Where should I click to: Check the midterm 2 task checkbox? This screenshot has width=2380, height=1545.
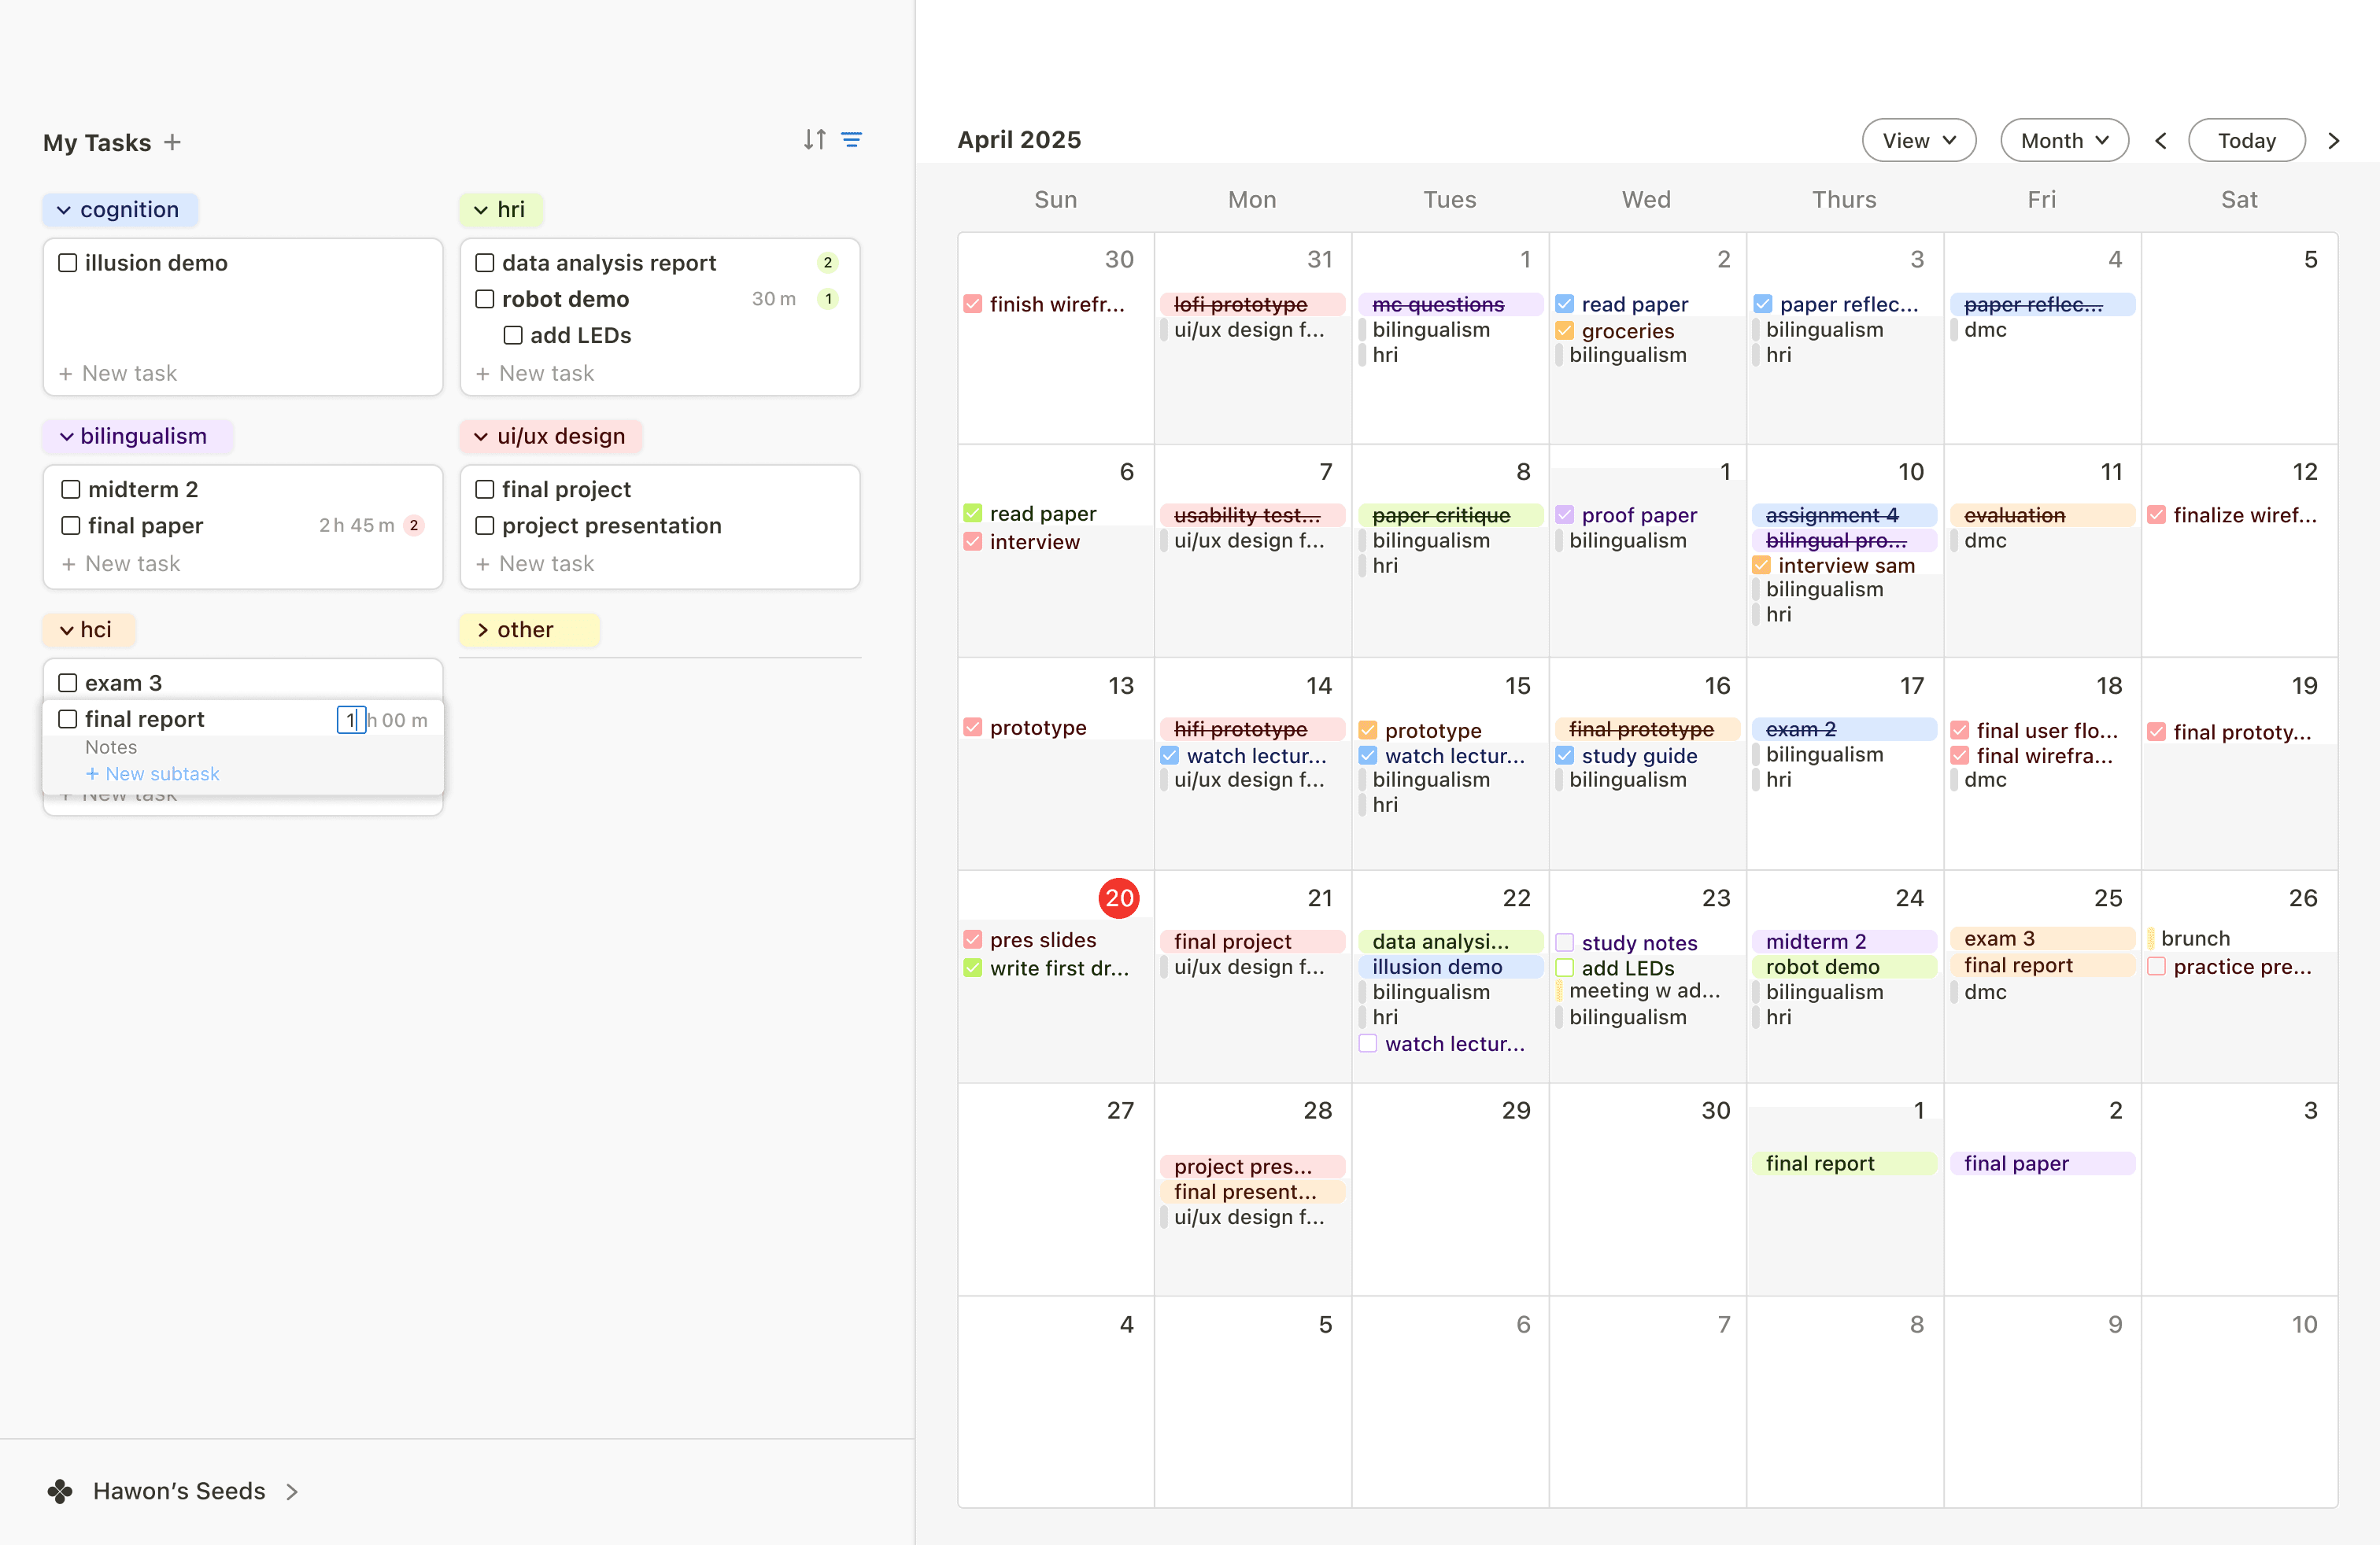coord(71,489)
